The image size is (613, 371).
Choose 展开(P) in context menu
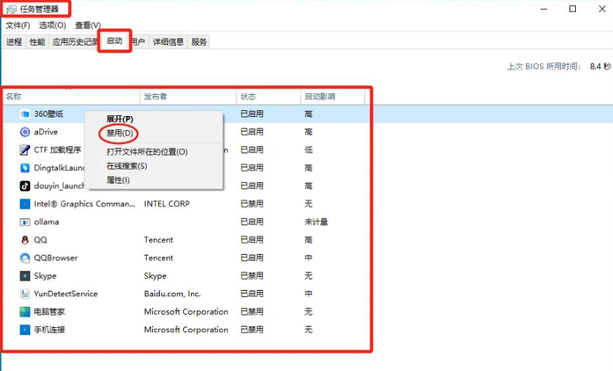120,119
